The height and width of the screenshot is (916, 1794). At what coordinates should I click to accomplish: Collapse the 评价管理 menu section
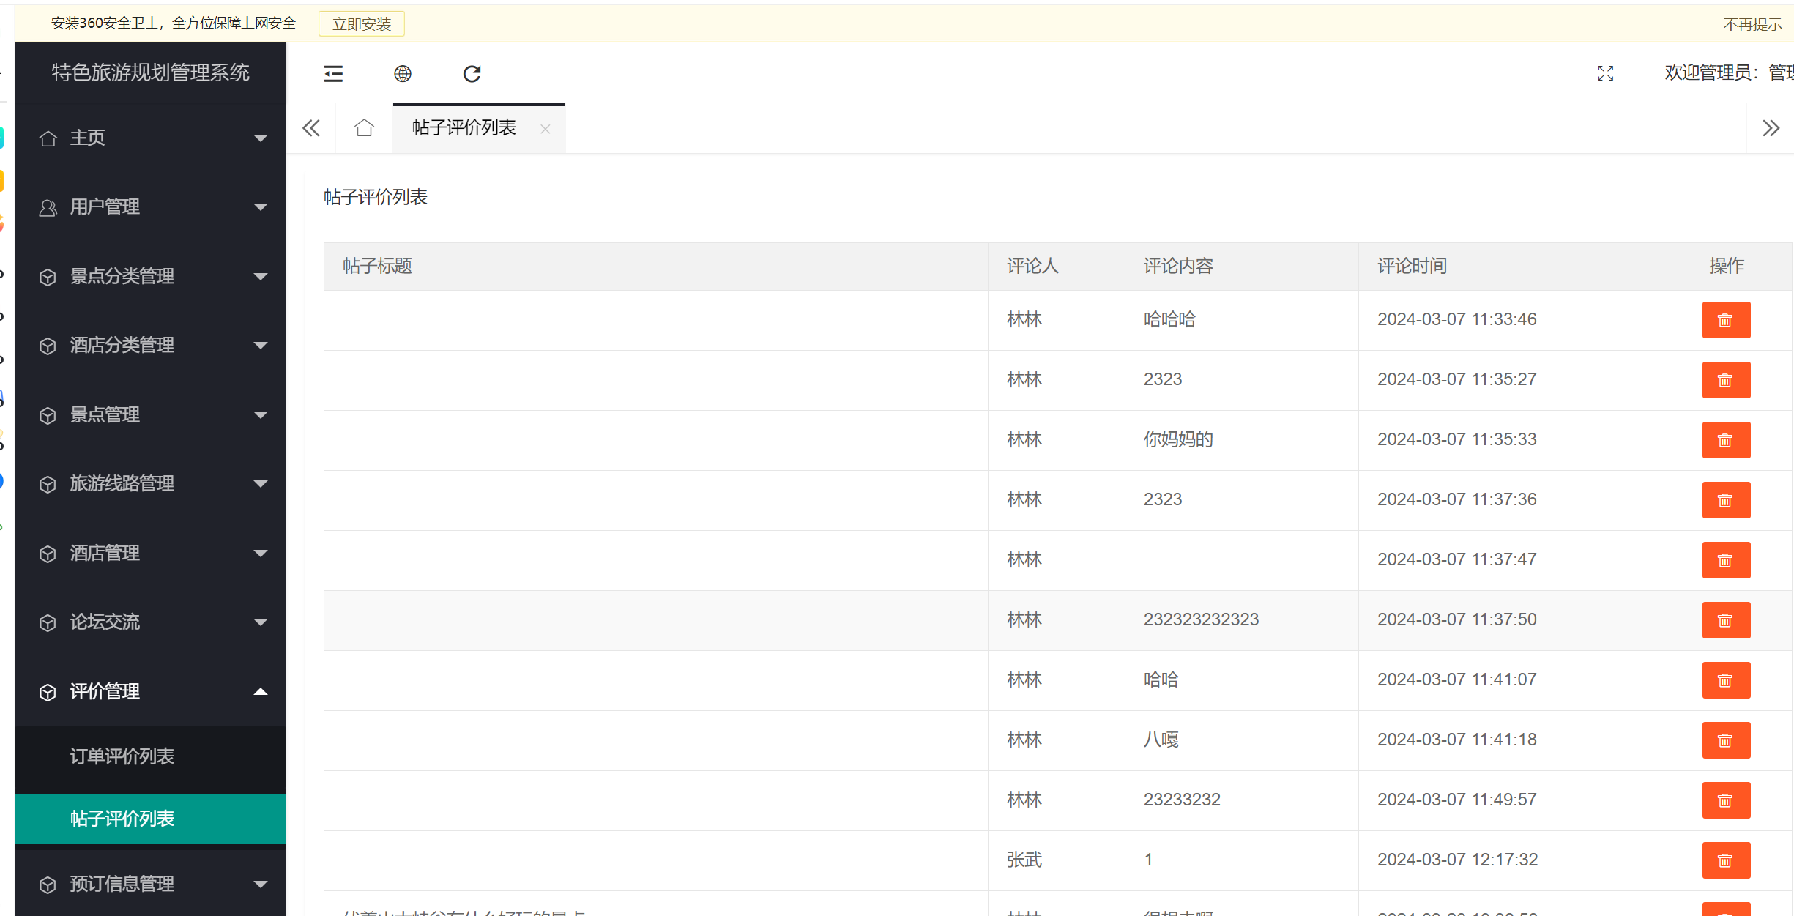(x=150, y=691)
